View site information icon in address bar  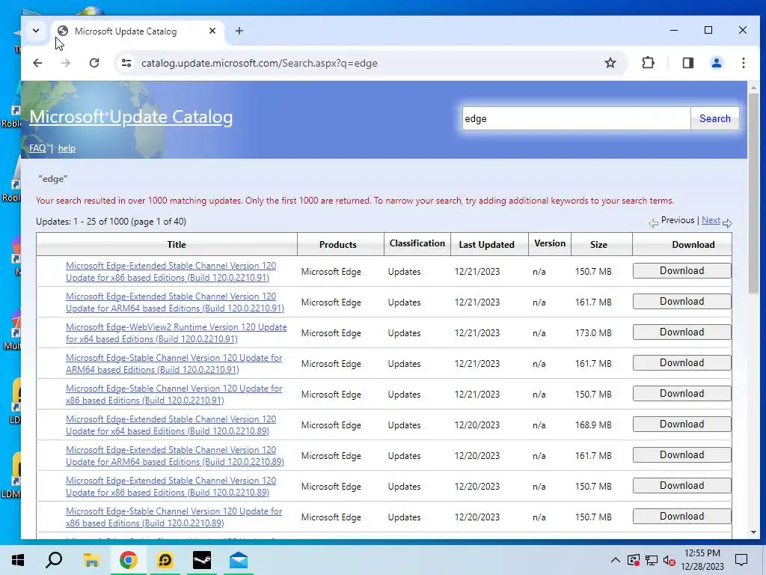point(126,63)
